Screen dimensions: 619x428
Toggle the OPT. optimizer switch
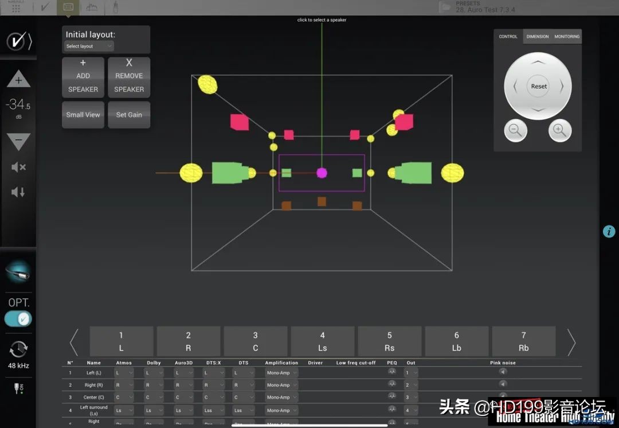(18, 319)
